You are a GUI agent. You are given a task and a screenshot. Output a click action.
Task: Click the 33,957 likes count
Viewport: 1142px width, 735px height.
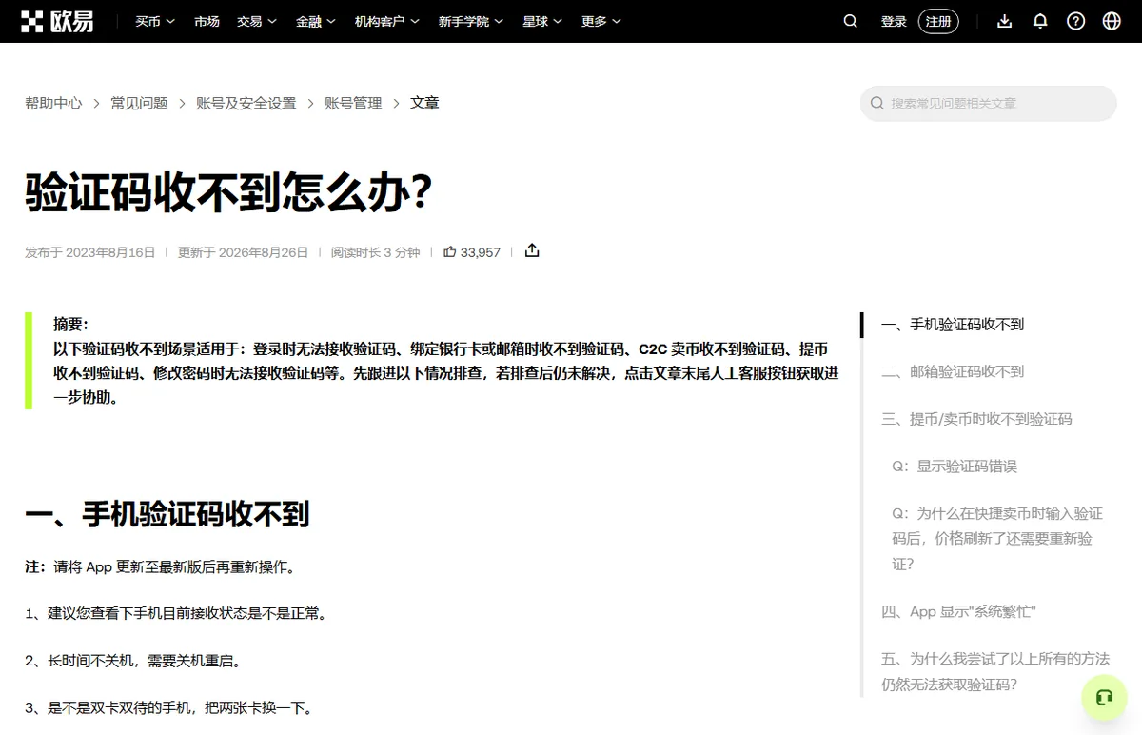[481, 252]
